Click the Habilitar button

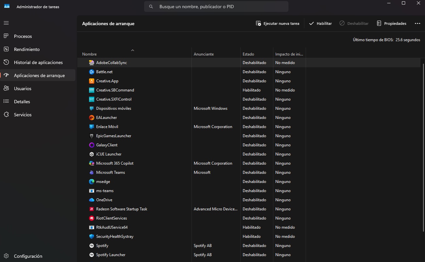tap(320, 23)
